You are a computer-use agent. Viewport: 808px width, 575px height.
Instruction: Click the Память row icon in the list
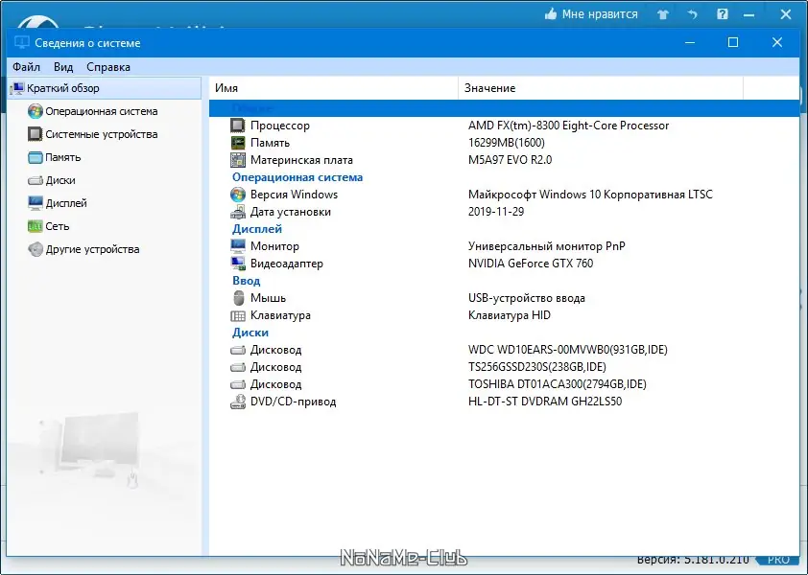click(238, 143)
